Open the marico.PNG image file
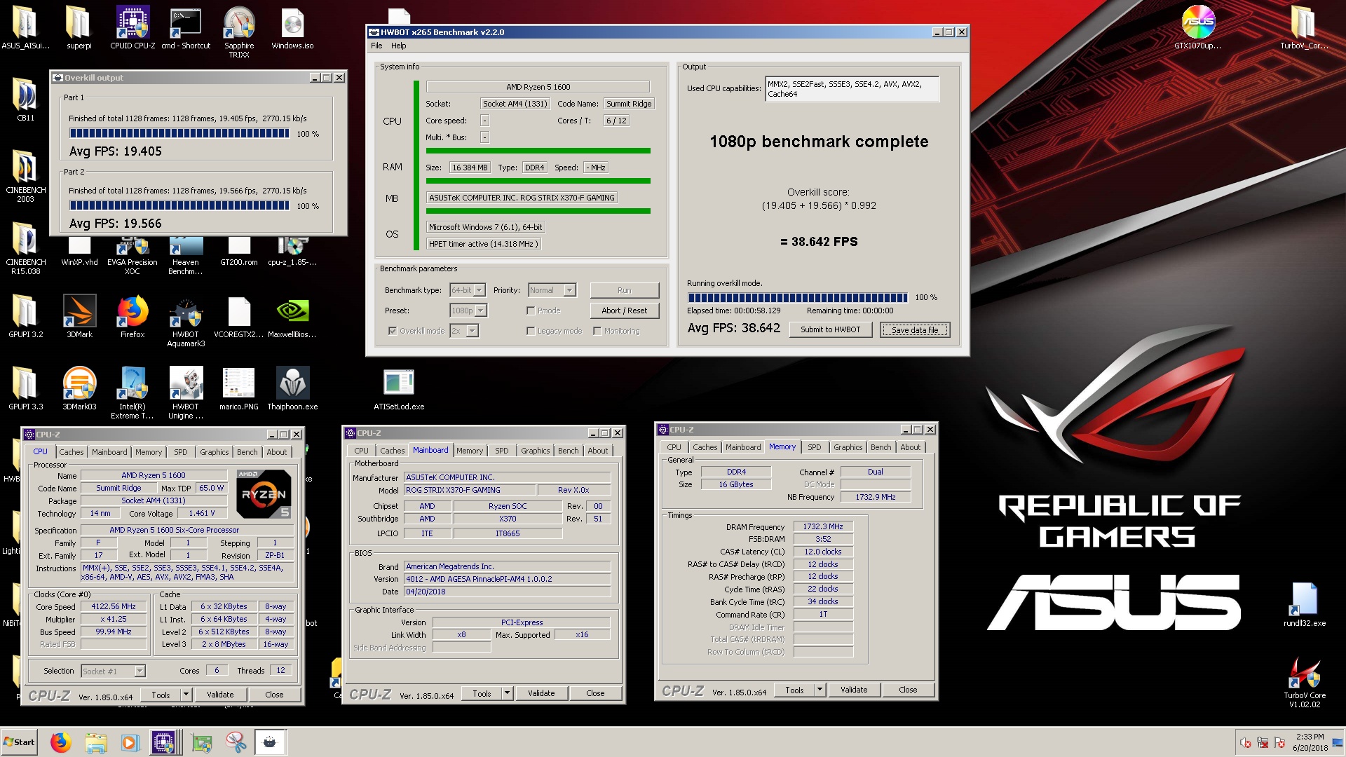1346x757 pixels. [x=239, y=388]
